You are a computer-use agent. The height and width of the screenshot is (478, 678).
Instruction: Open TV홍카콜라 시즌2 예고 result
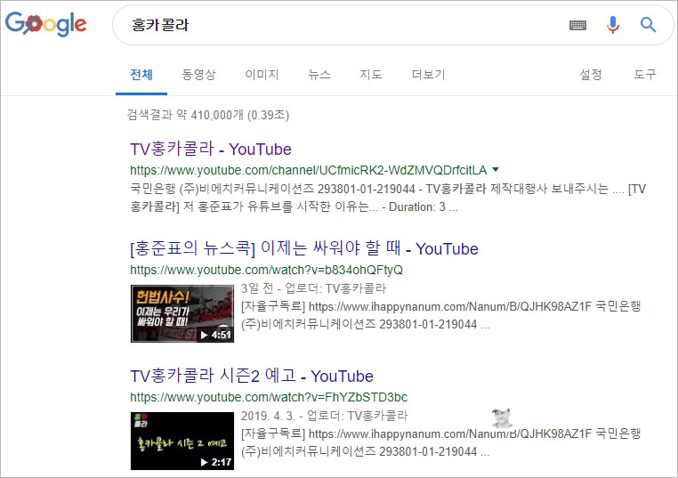point(252,376)
